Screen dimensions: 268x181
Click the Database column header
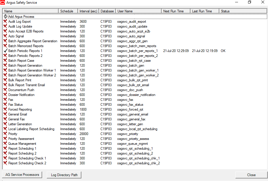pos(107,11)
